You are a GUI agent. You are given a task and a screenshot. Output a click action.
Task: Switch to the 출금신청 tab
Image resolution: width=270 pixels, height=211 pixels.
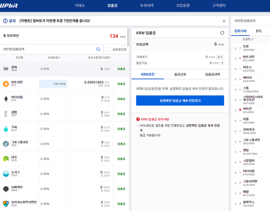(x=180, y=75)
